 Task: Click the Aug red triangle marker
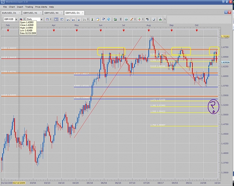pyautogui.click(x=149, y=30)
